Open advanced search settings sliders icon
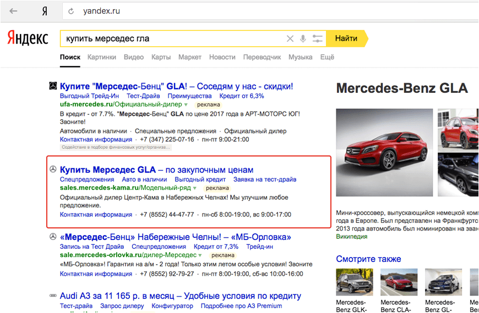 (x=317, y=38)
